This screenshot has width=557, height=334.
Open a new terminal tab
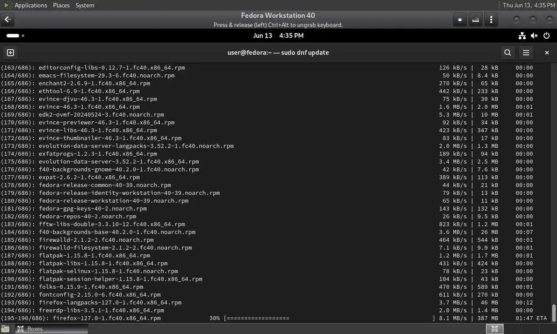10,53
